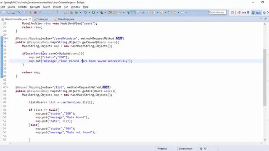Open the Project menu

(x=57, y=7)
